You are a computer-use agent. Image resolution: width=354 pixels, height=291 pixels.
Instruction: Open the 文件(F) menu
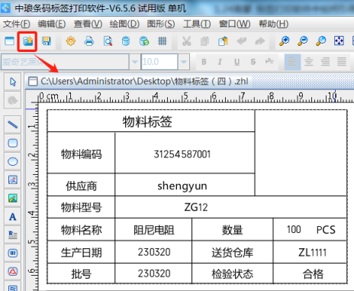point(17,24)
